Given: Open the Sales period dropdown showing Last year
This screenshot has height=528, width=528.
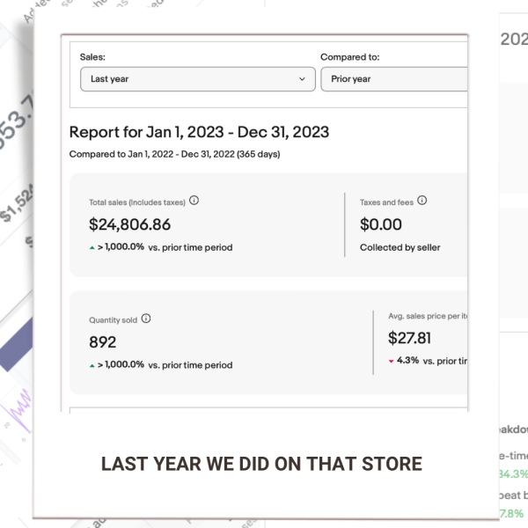Looking at the screenshot, I should coord(198,79).
